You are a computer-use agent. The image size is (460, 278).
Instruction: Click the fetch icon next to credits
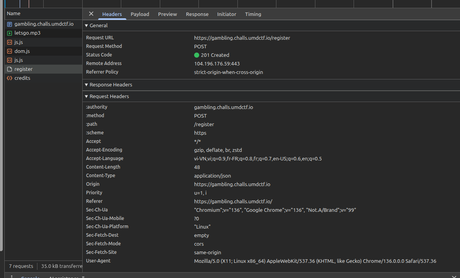10,78
